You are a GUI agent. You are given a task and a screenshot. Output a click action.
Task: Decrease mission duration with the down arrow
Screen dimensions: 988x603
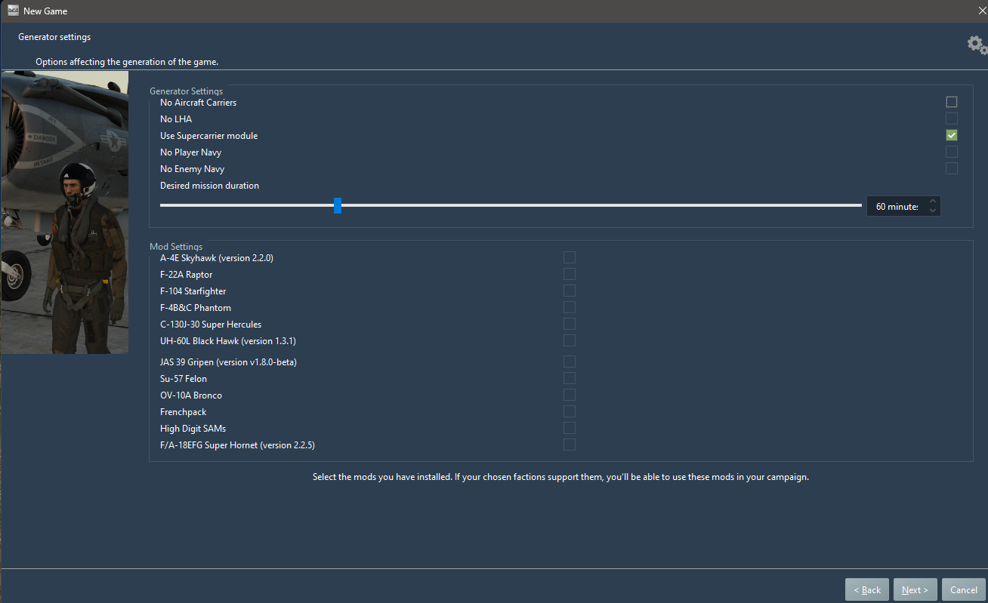click(x=933, y=211)
